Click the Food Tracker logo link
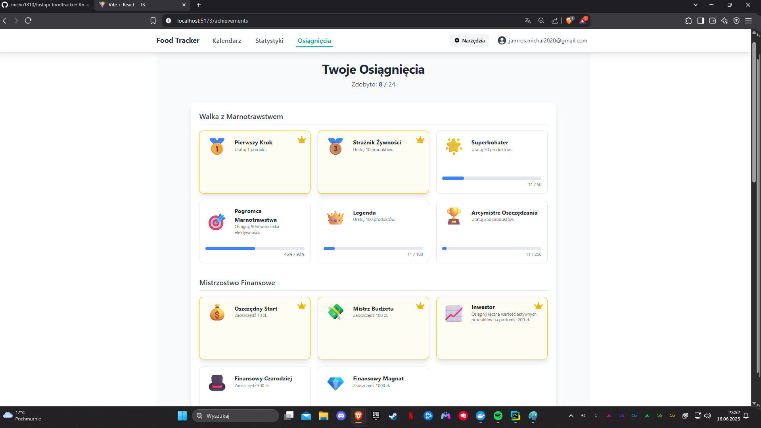761x428 pixels. 178,40
